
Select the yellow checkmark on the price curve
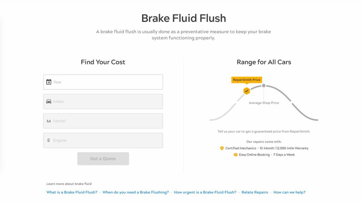click(246, 91)
